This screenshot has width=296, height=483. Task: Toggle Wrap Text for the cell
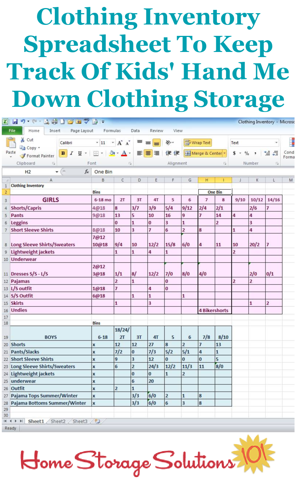tap(198, 143)
